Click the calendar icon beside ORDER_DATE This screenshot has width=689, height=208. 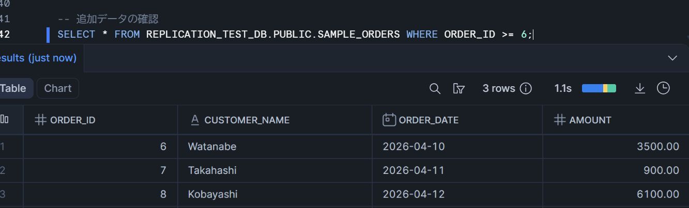pyautogui.click(x=389, y=120)
